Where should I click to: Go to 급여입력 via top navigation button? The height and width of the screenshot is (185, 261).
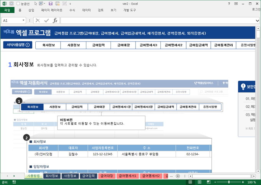(x=99, y=45)
